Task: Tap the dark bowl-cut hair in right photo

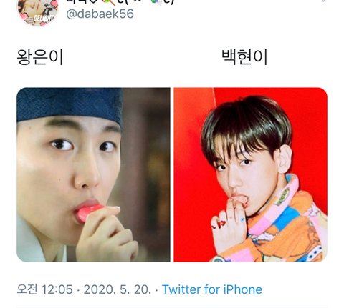Action: pyautogui.click(x=246, y=126)
